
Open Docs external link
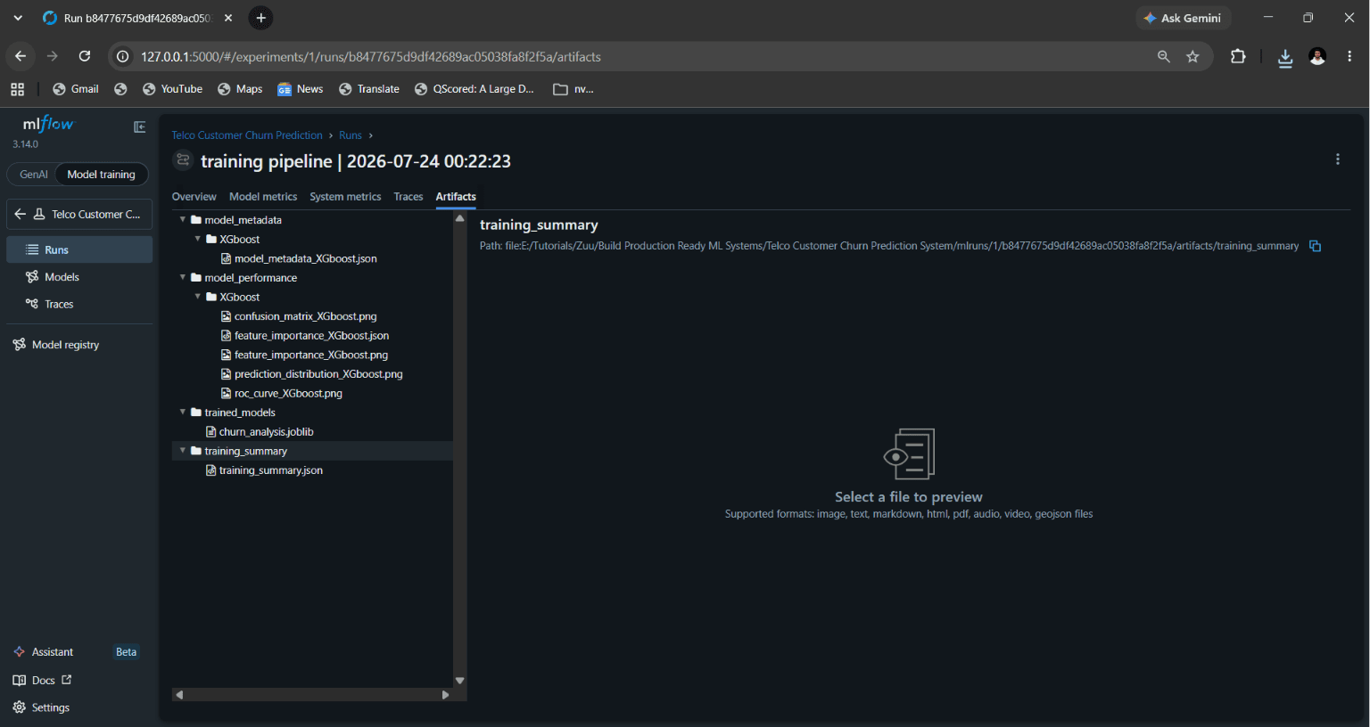click(43, 680)
